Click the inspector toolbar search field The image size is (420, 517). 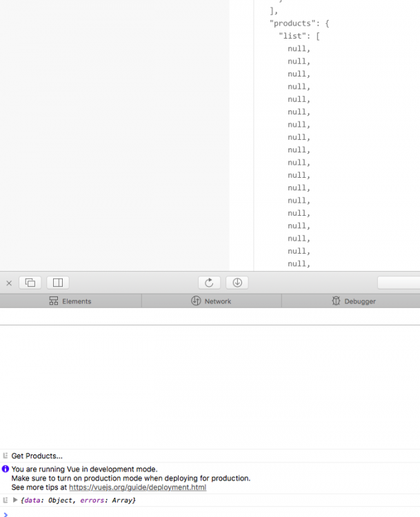399,283
